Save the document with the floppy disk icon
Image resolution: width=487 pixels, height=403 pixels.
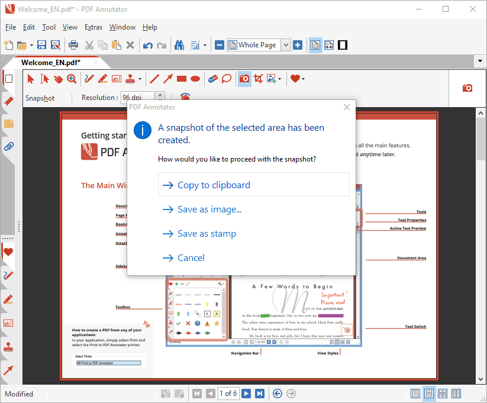point(41,45)
